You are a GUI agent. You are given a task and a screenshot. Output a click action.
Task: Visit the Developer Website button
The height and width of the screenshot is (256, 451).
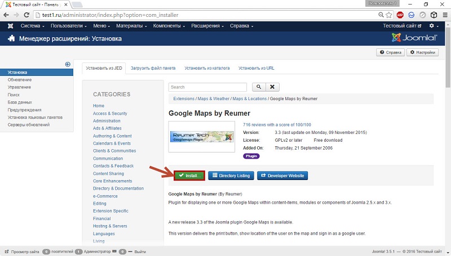click(282, 176)
